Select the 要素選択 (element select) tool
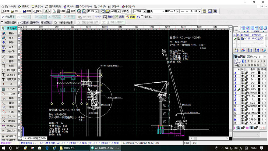The height and width of the screenshot is (151, 268). pyautogui.click(x=9, y=28)
